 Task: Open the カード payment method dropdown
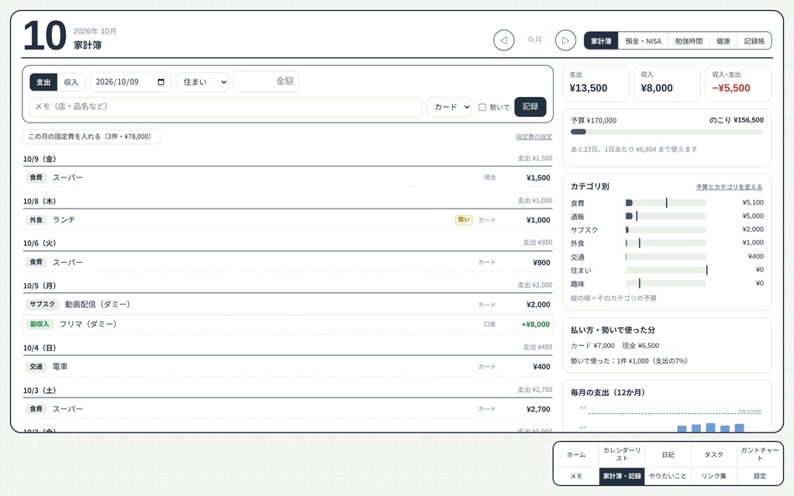450,107
